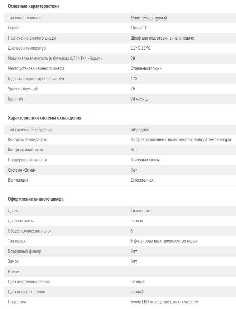Select the "Белое LED освещение с выключателем" value
Image resolution: width=236 pixels, height=309 pixels.
(x=164, y=302)
